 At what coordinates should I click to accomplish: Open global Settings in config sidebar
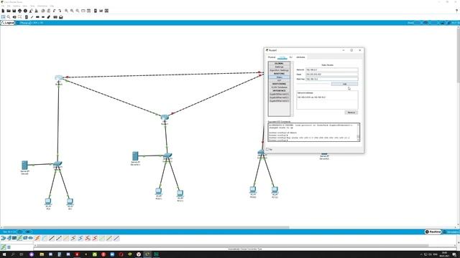[279, 67]
